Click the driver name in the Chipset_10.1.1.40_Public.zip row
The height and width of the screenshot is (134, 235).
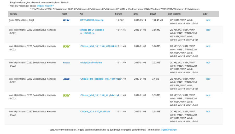pos(32,113)
